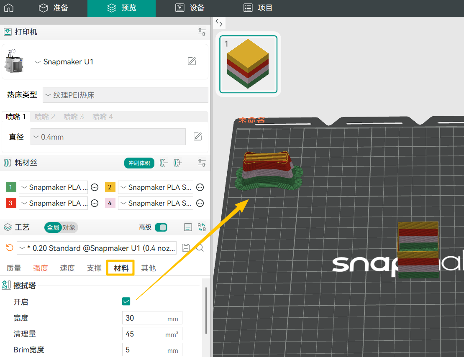Open the 0.20 Standard process preset dropdown
The height and width of the screenshot is (357, 464).
(97, 248)
